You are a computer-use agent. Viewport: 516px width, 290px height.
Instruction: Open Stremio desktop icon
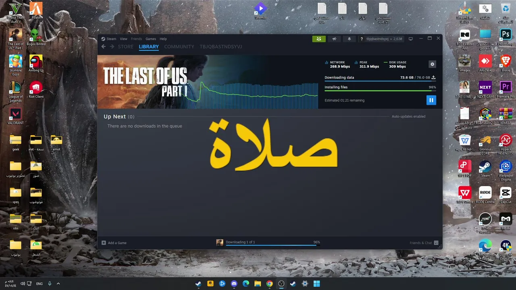[260, 10]
